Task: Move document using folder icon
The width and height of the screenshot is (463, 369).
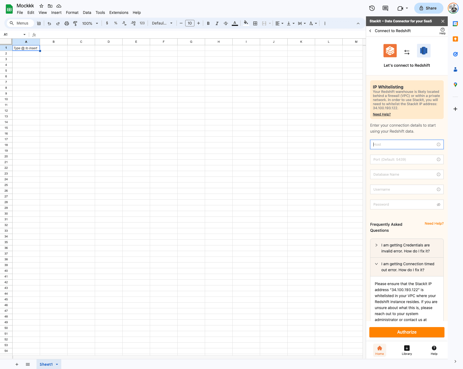Action: coord(50,6)
